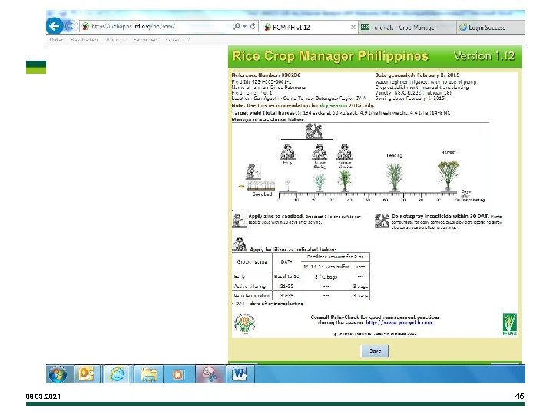Image resolution: width=553 pixels, height=415 pixels.
Task: Open Outlook from the taskbar
Action: click(x=87, y=374)
